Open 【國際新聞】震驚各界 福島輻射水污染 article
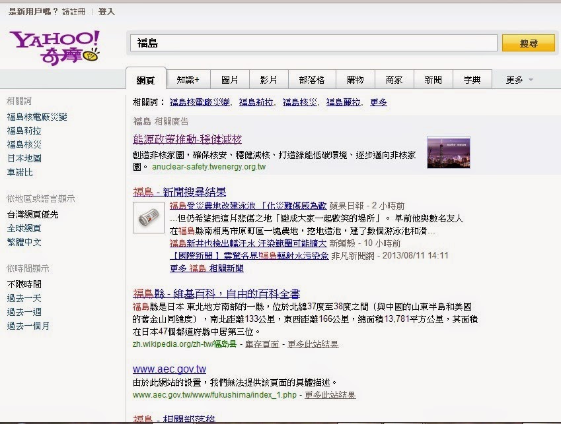The height and width of the screenshot is (424, 561). click(x=249, y=256)
